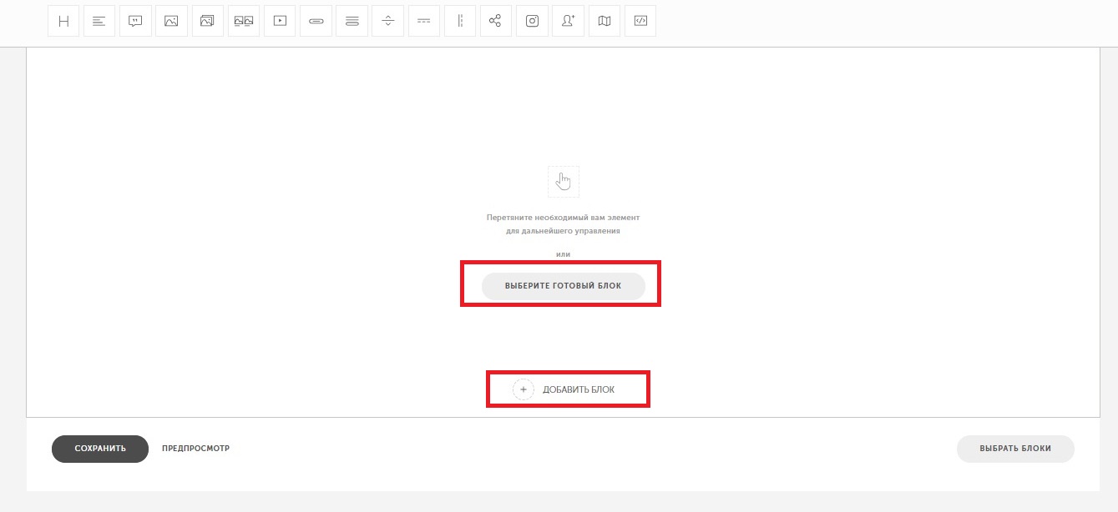
Task: Choose the add person element icon
Action: pos(568,21)
